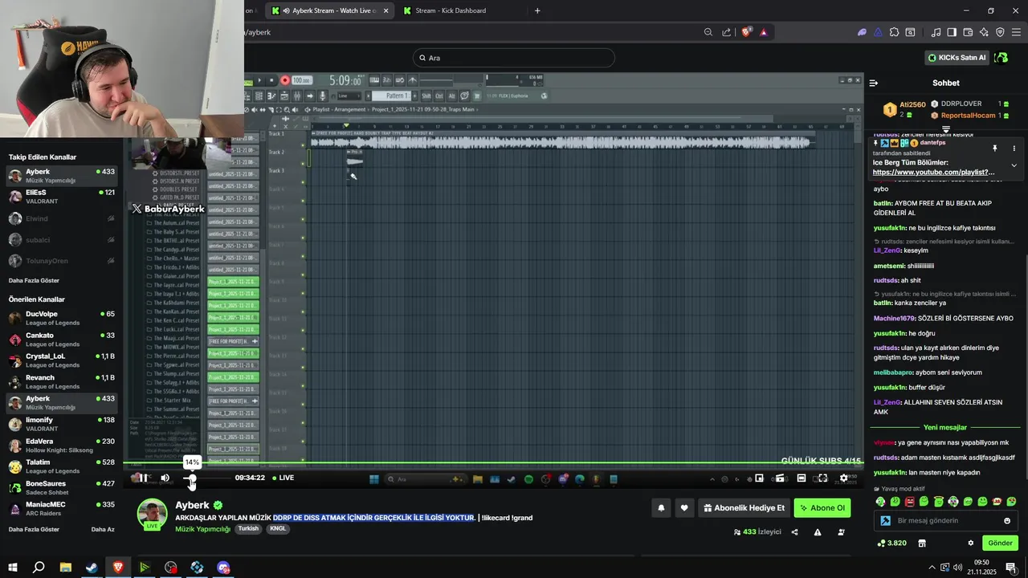
Task: Open Brave VPN shield icon
Action: (1000, 32)
